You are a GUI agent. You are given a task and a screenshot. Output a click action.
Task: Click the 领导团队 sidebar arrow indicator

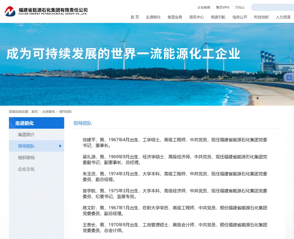point(60,146)
